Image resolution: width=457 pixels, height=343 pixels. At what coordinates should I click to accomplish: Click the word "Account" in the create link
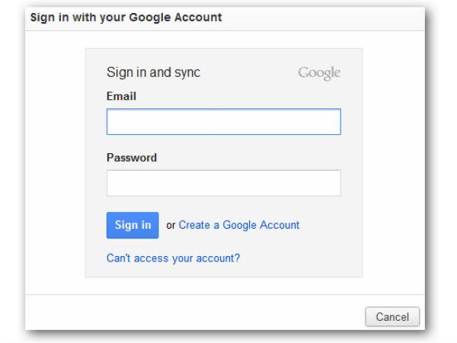pyautogui.click(x=280, y=225)
